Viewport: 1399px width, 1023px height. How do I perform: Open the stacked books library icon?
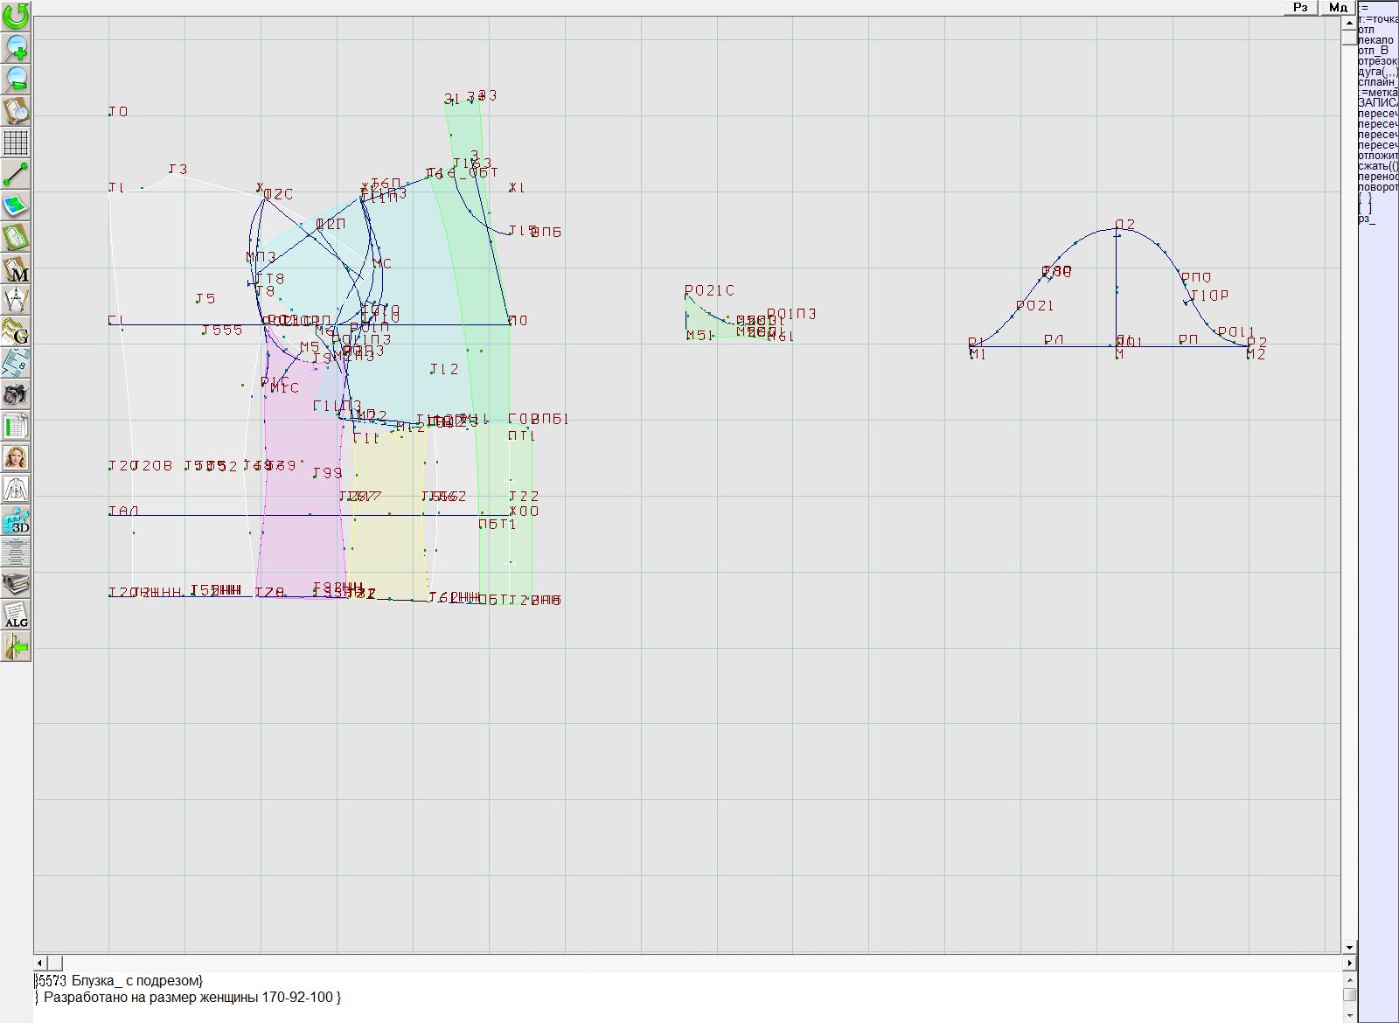pos(16,583)
